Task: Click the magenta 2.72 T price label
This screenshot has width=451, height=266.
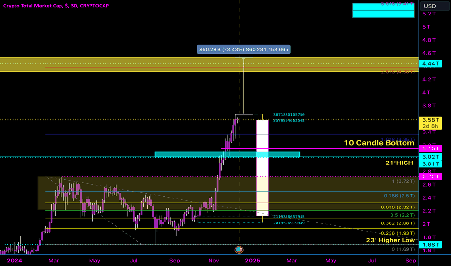Action: coord(430,177)
